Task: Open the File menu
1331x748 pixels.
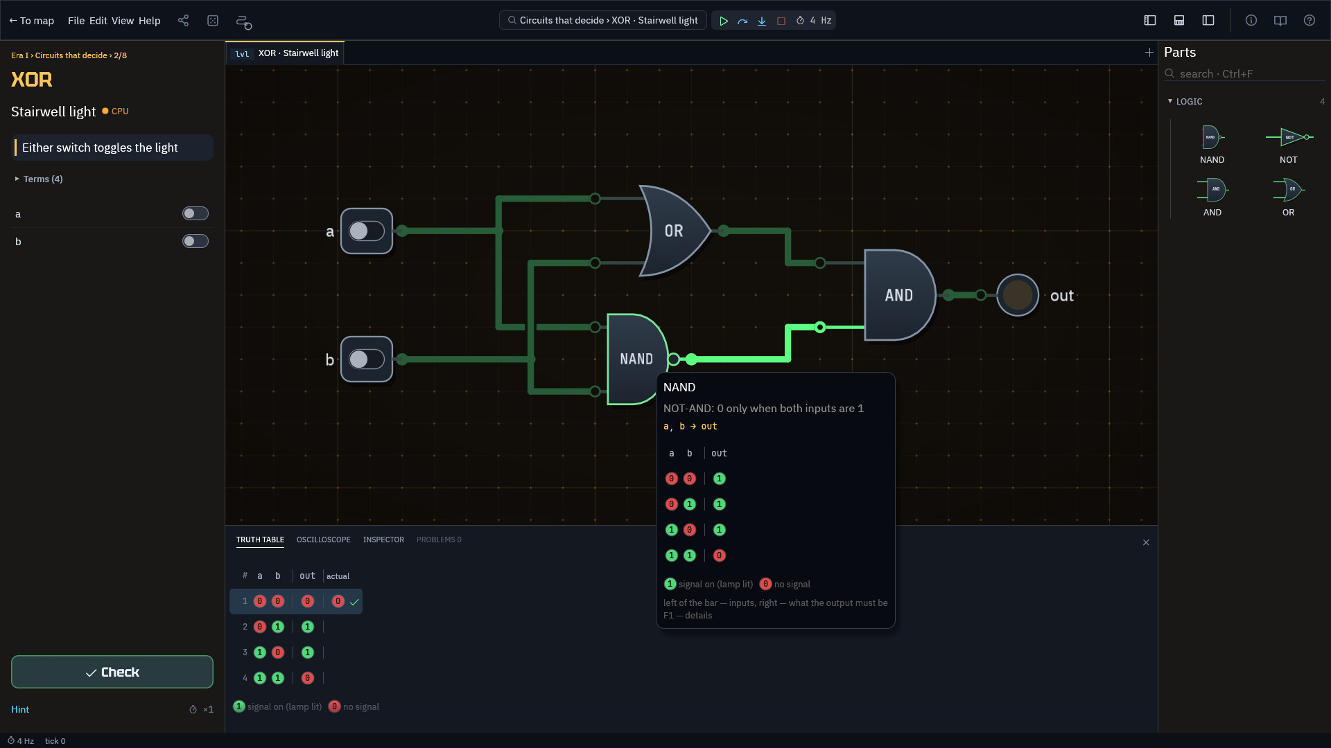Action: coord(76,21)
